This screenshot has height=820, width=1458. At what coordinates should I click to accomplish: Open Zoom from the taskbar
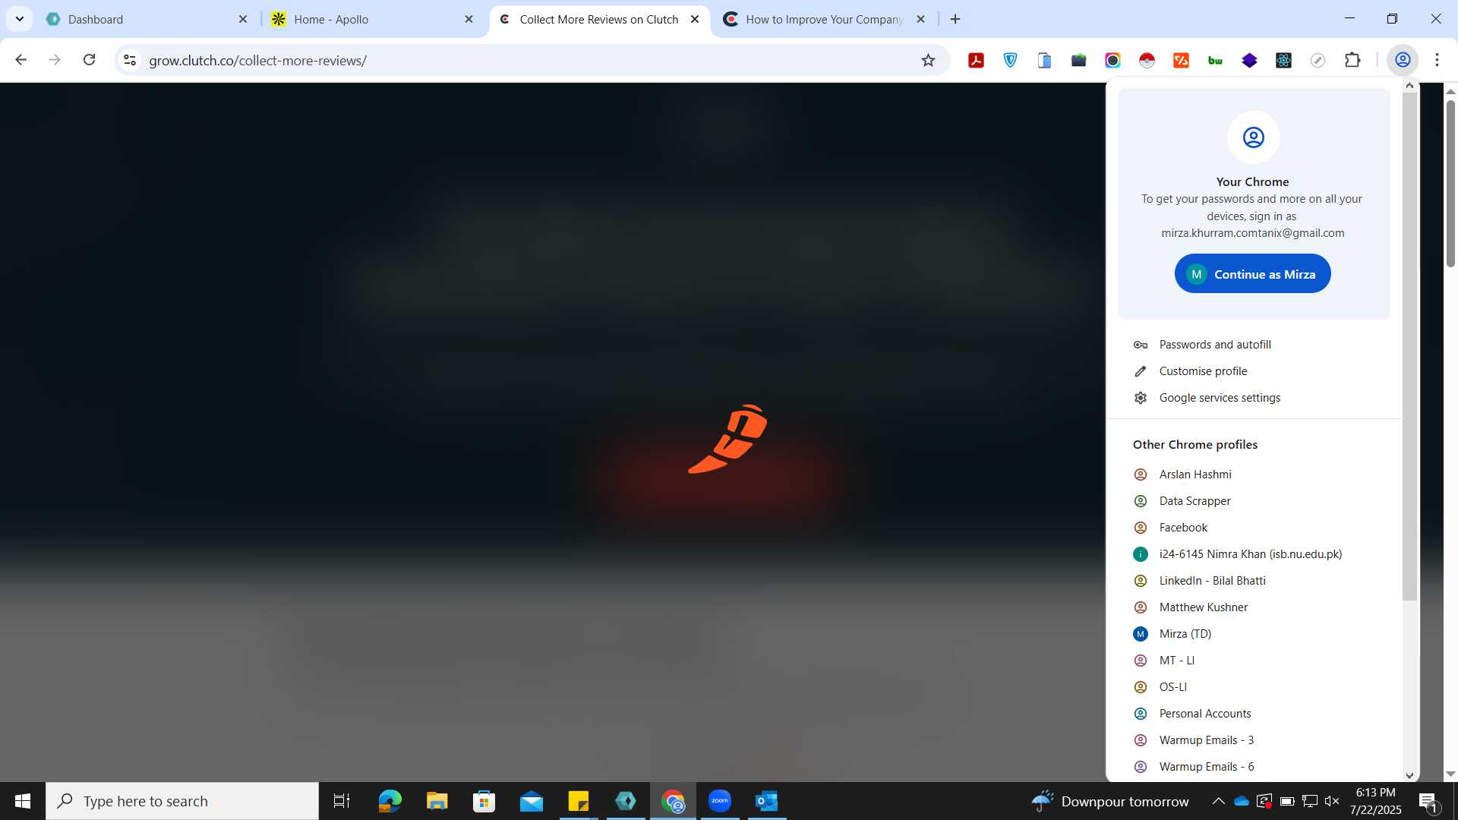pyautogui.click(x=719, y=801)
